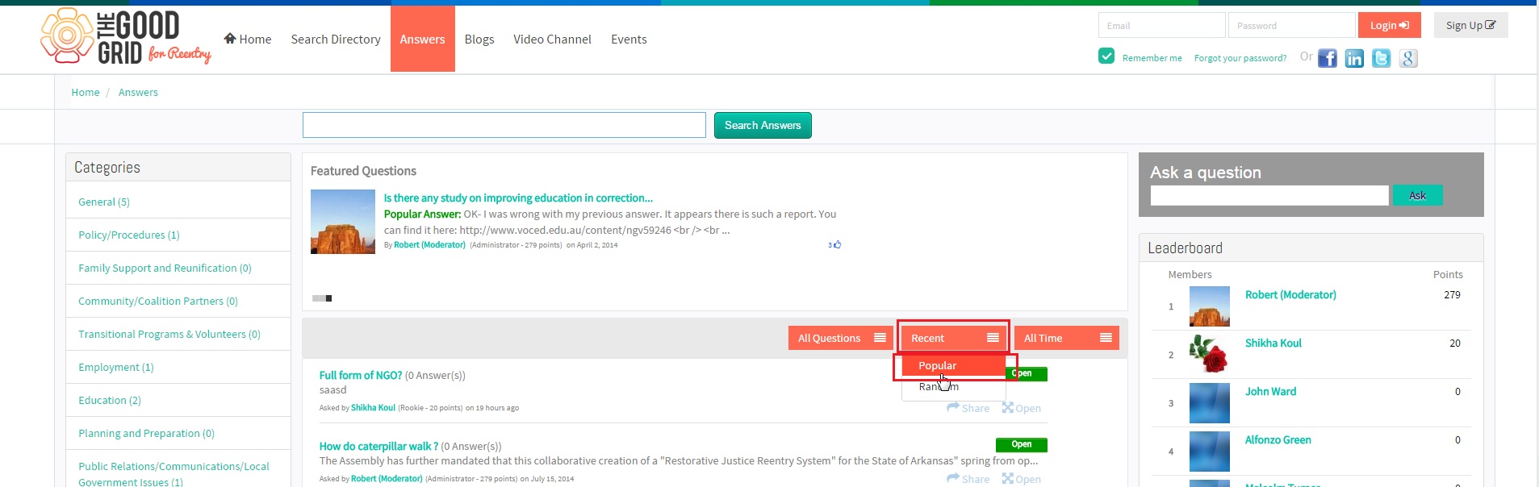Image resolution: width=1539 pixels, height=487 pixels.
Task: Open featured question about education in correction
Action: 518,198
